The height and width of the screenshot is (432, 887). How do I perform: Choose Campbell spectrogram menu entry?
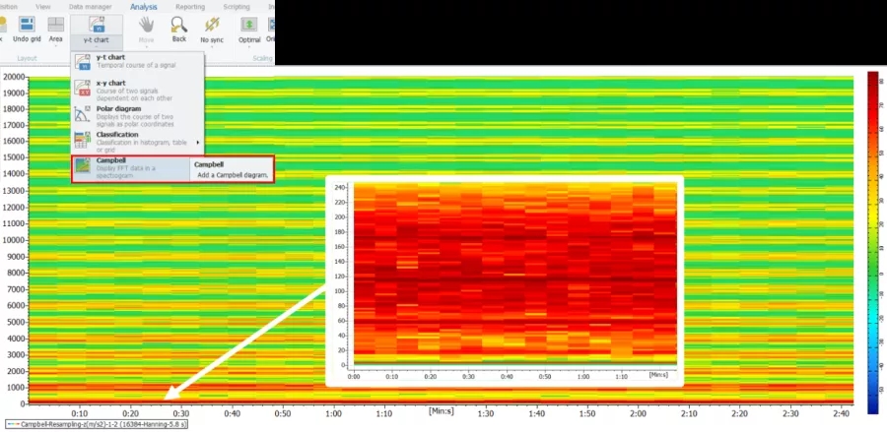pos(130,168)
